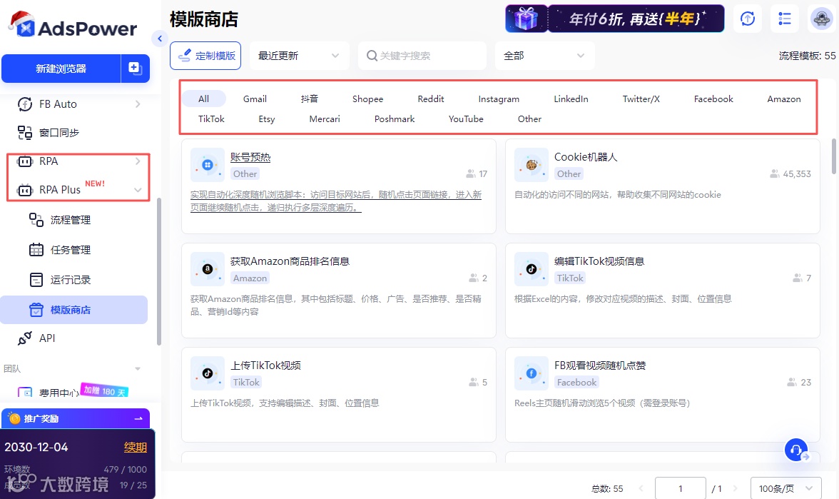Expand the FB Auto menu chevron
Screen dimensions: 839x499
tap(138, 104)
